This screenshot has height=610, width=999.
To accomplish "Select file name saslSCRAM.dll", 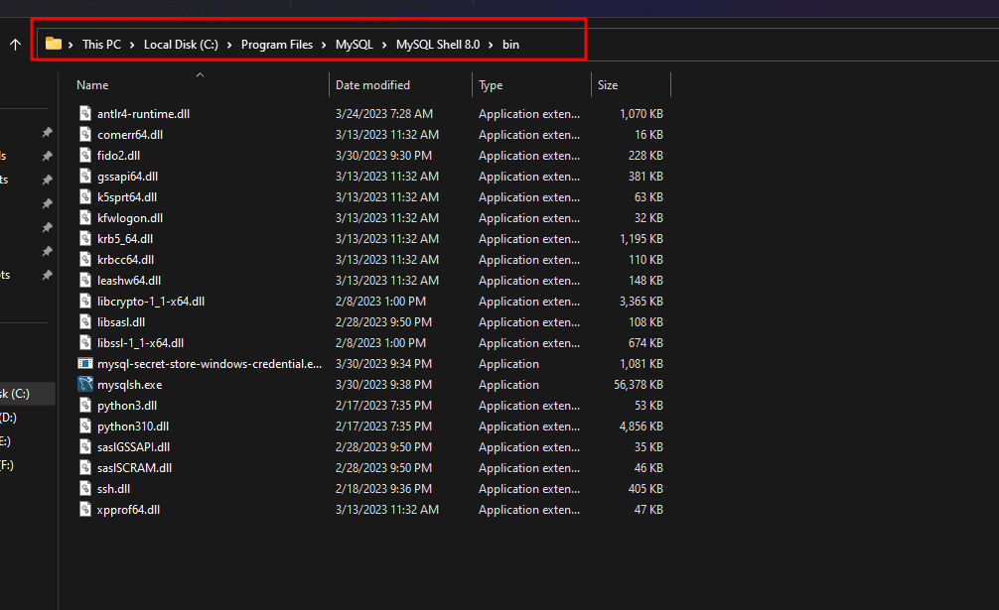I will [134, 467].
